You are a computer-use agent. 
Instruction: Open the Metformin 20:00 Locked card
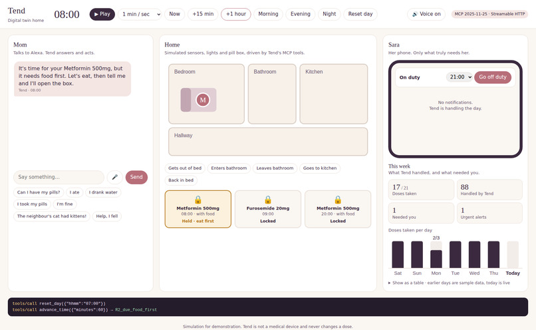point(338,209)
